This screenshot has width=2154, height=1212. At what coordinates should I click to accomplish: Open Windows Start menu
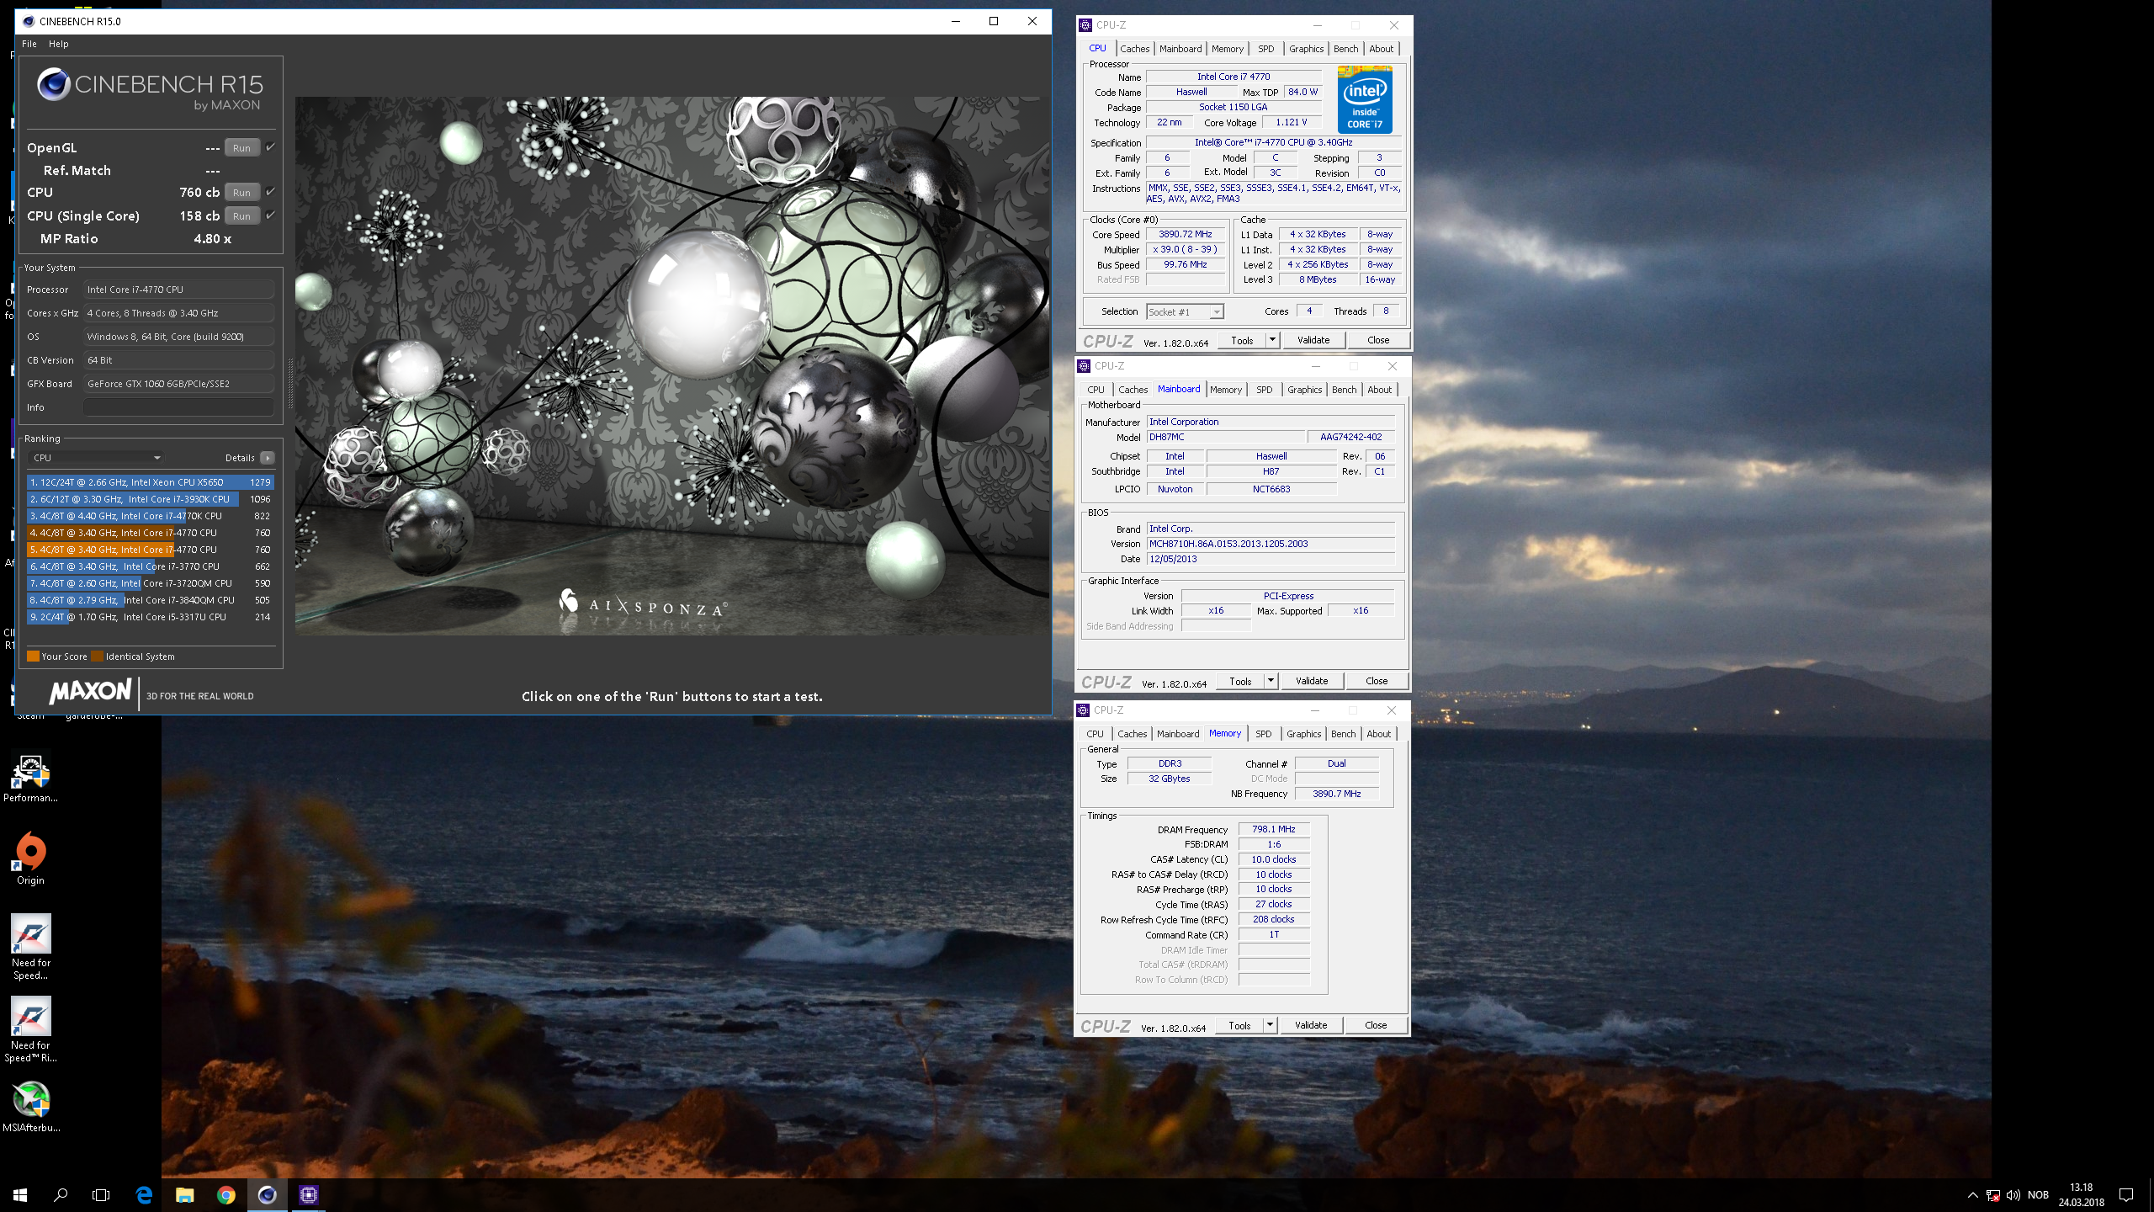pos(20,1194)
